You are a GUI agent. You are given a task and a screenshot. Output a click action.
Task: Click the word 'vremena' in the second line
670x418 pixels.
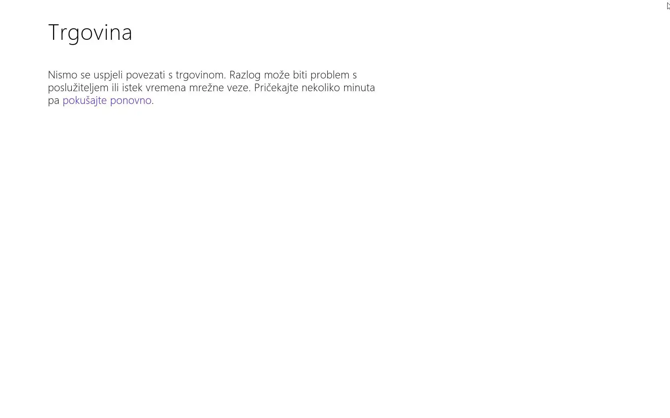[166, 88]
